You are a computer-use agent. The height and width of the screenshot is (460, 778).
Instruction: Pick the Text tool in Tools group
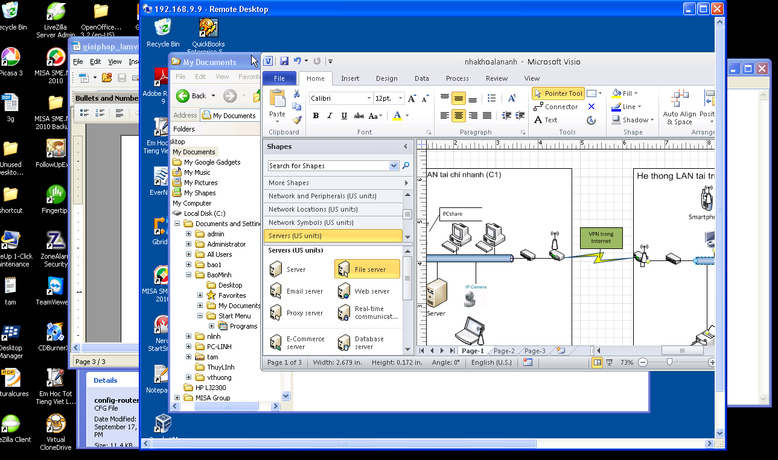(x=545, y=120)
